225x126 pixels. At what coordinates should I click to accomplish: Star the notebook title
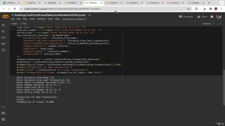pos(90,15)
